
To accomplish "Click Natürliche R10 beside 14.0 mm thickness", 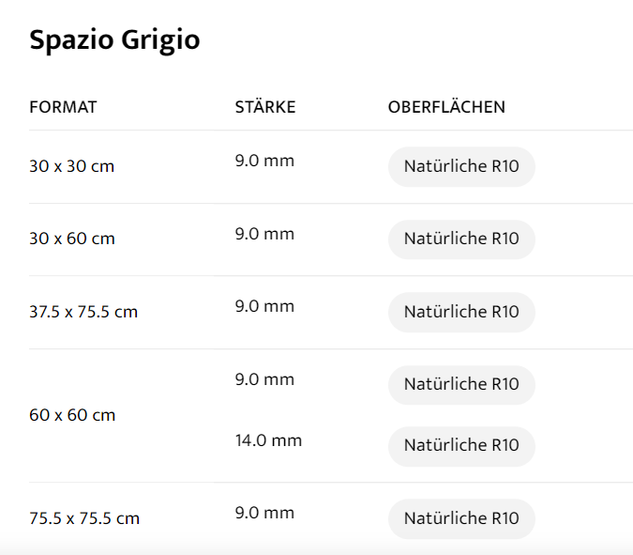I will point(461,446).
